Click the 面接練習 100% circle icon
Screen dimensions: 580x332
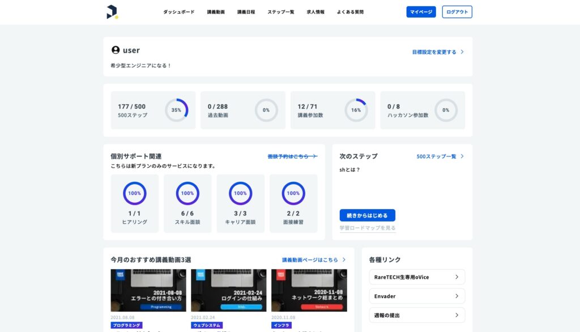[x=293, y=193]
